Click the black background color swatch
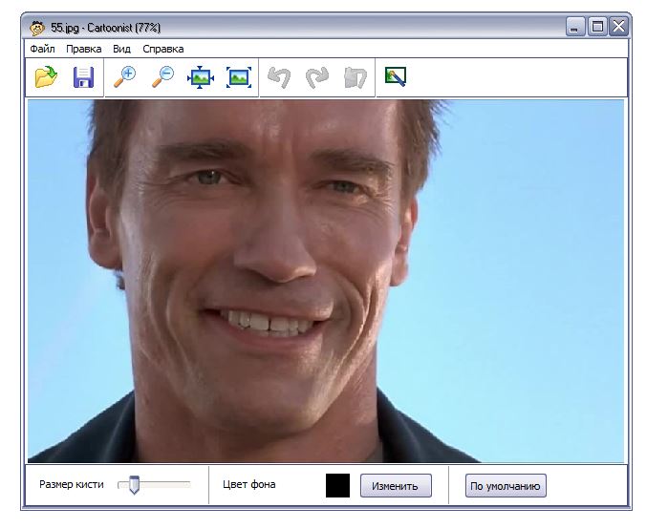Screen dimensions: 668x529 pyautogui.click(x=338, y=486)
